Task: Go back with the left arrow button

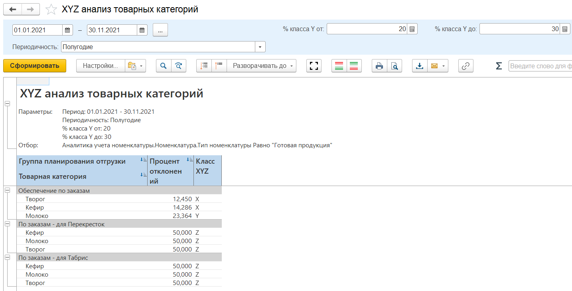Action: [x=13, y=10]
